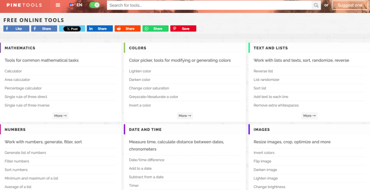Open the Area calculator tool
Viewport: 370px width, 190px height.
click(17, 80)
